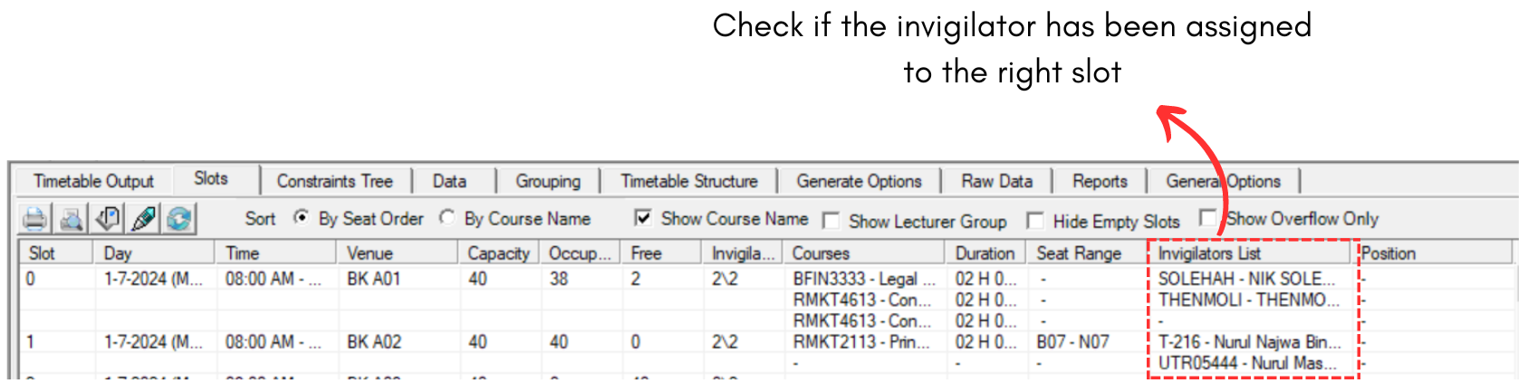Select the pen/highlighter tool icon
This screenshot has height=383, width=1528.
point(144,219)
